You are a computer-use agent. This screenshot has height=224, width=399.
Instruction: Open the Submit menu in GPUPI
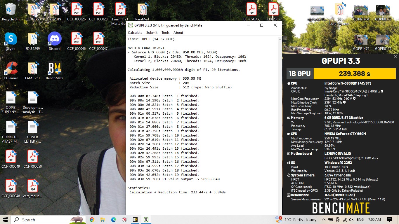pos(152,33)
